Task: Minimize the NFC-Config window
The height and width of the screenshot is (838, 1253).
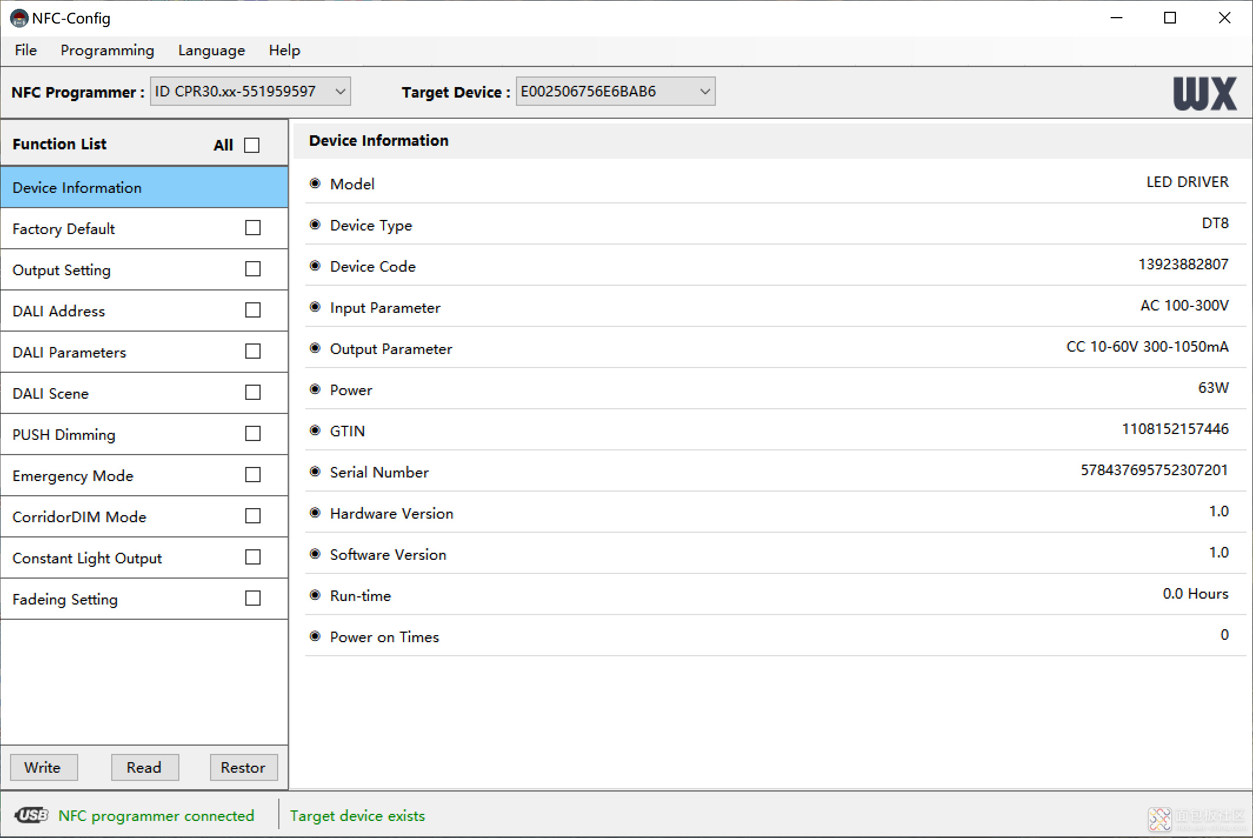Action: (x=1116, y=18)
